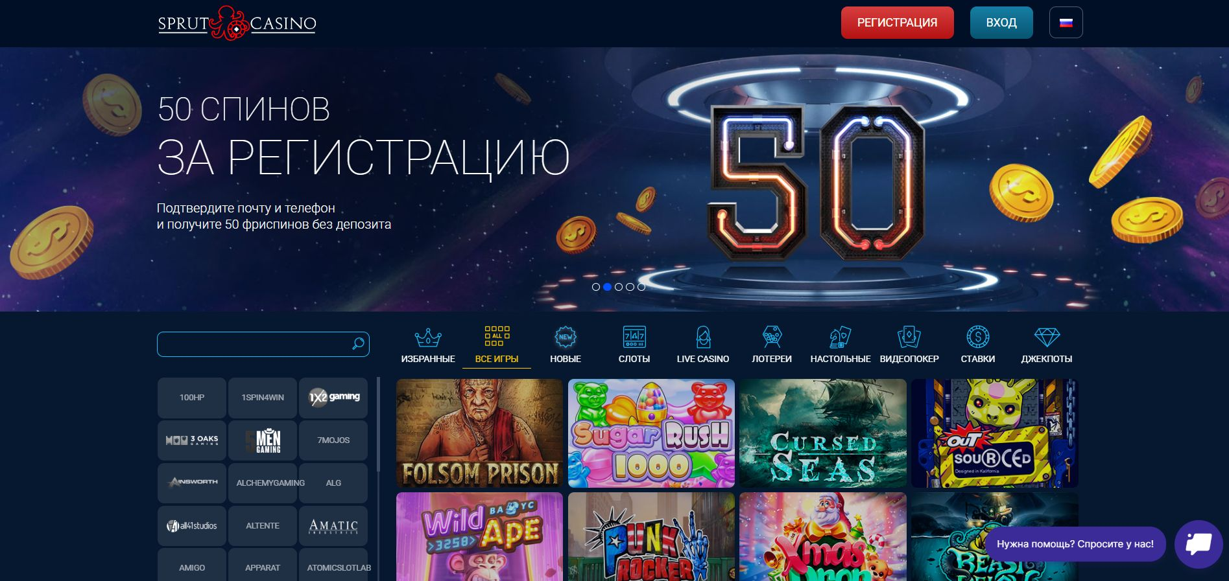Viewport: 1229px width, 581px height.
Task: Open the Russian flag language selector
Action: coord(1066,23)
